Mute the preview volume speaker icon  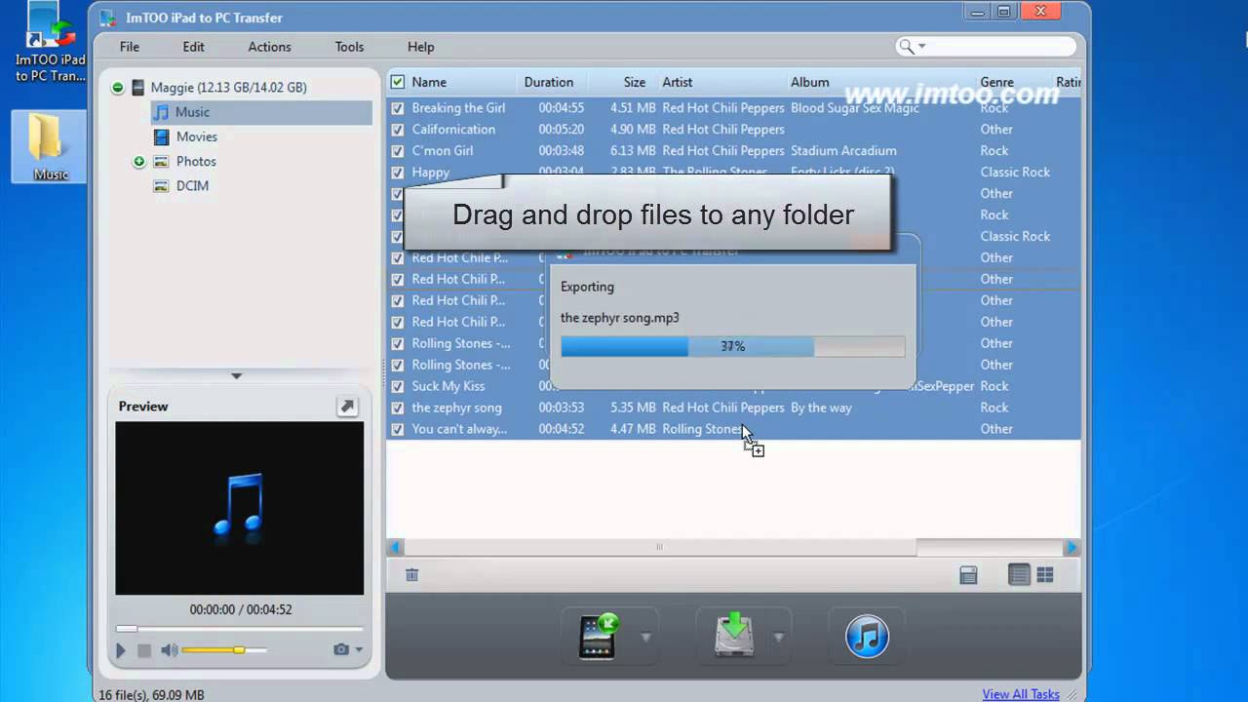(x=170, y=650)
